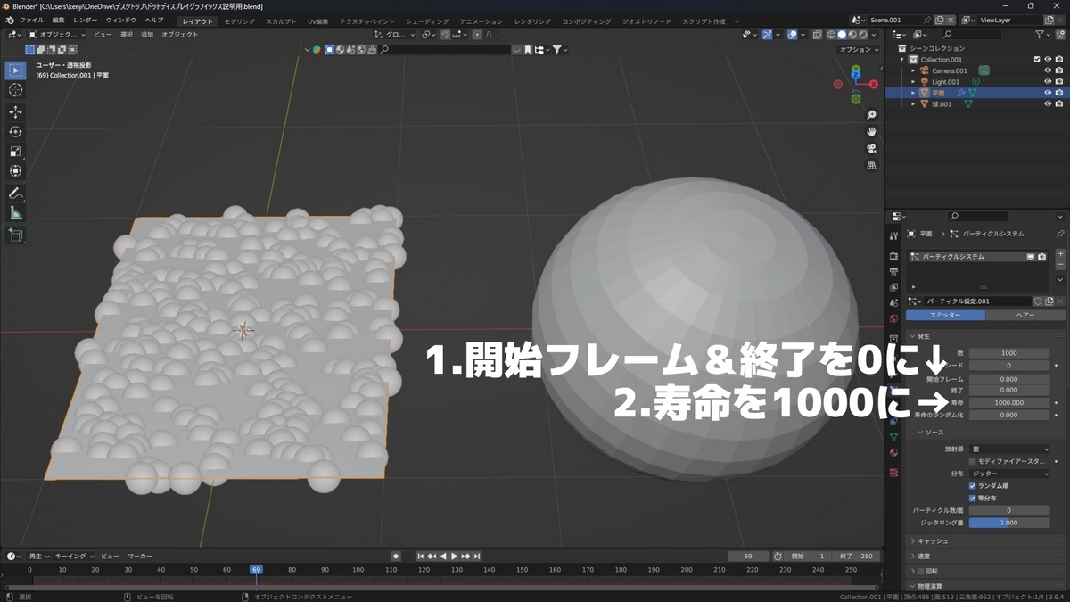Uncheck the ランダム順 checkbox
The width and height of the screenshot is (1070, 602).
tap(972, 486)
